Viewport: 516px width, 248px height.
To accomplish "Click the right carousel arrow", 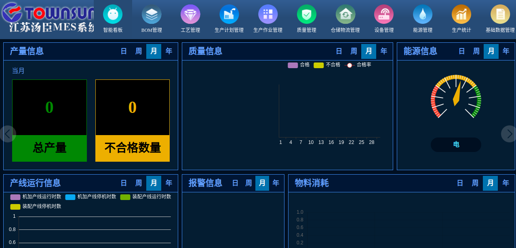I will tap(509, 133).
